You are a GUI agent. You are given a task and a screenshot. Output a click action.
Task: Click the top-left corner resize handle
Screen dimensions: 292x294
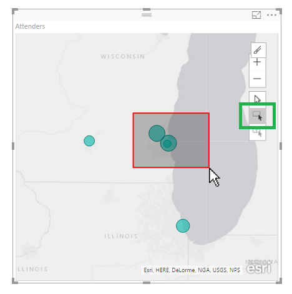click(x=14, y=11)
